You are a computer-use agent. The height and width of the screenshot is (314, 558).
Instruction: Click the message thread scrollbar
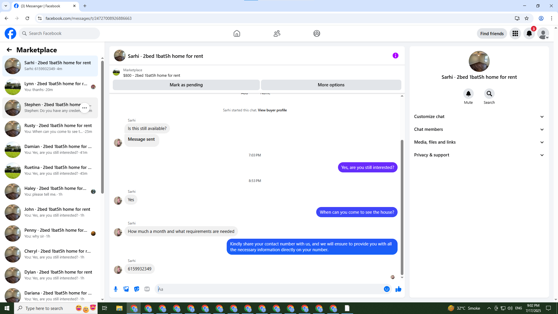click(x=402, y=207)
